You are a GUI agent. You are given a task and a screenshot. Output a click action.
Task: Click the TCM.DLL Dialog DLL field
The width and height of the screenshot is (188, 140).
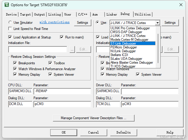click(x=108, y=104)
